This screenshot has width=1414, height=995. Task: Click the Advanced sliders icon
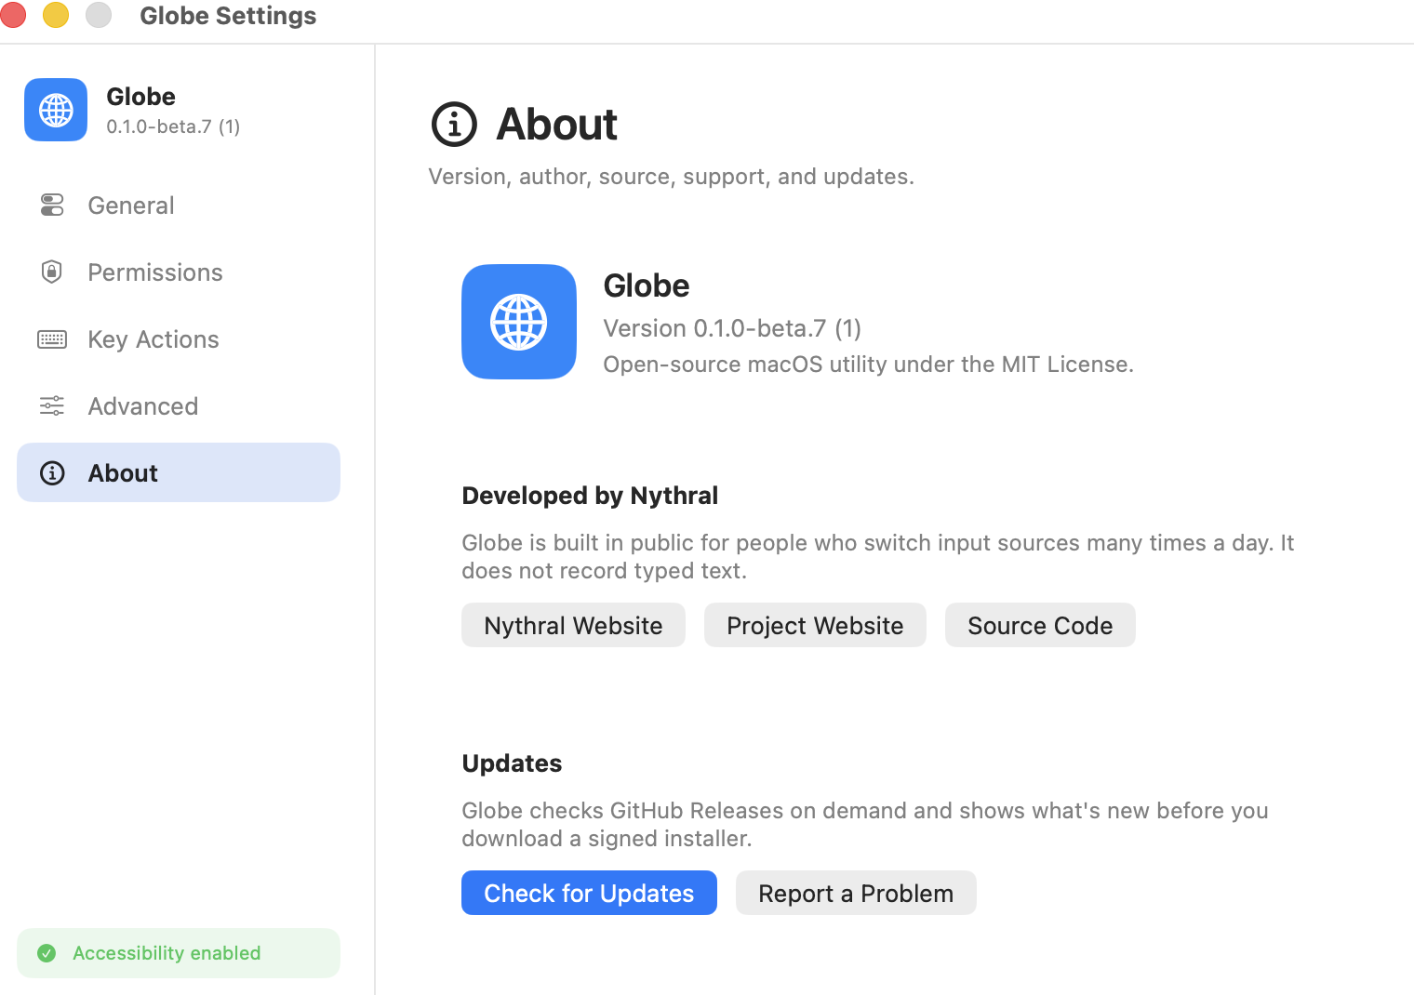coord(52,405)
